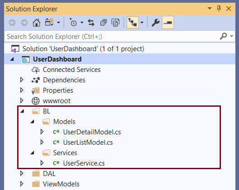
Task: Click the C# icon of UserListModel.cs
Action: tap(56, 142)
